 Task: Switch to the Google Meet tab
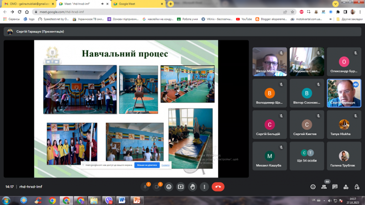click(138, 4)
